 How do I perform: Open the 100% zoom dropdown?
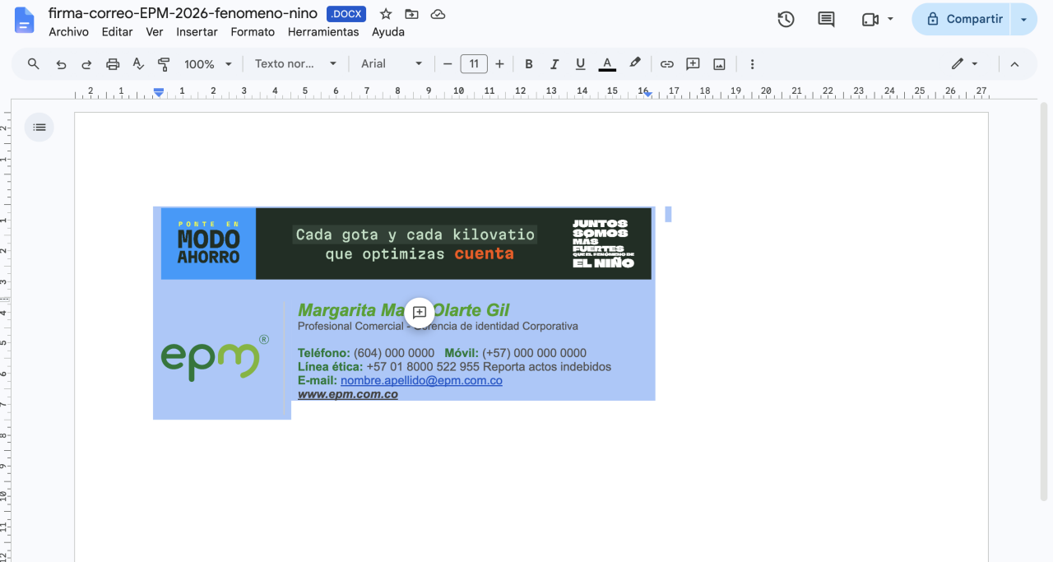coord(208,63)
